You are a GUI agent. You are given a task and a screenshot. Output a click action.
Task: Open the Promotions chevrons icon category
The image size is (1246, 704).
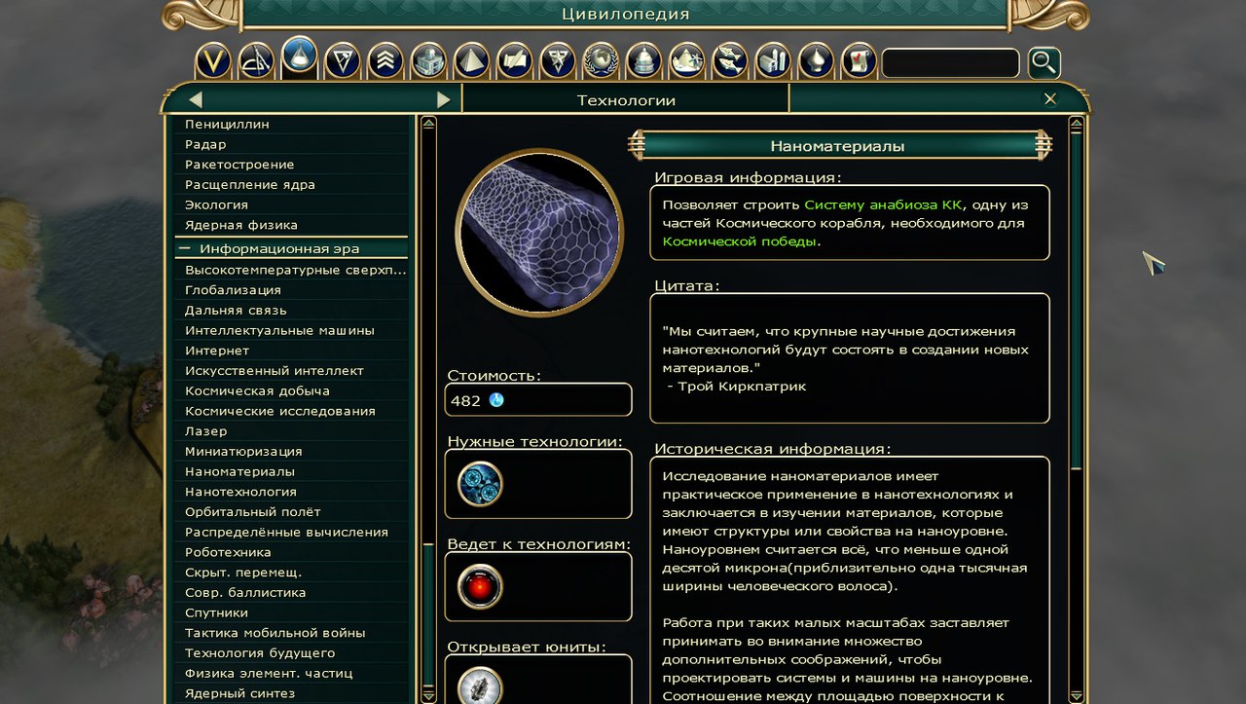(385, 61)
